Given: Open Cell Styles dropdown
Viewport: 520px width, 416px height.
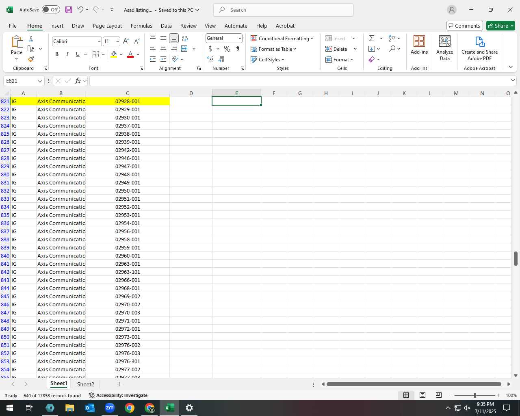Looking at the screenshot, I should [267, 59].
